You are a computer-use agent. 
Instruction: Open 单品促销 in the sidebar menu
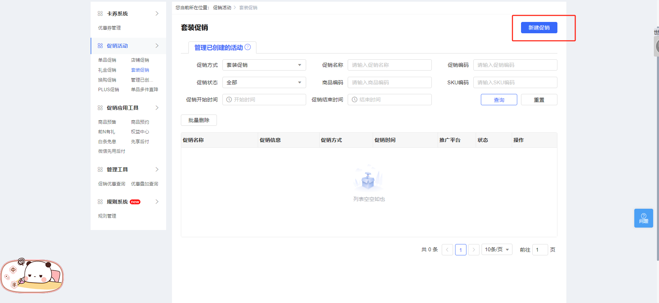107,60
